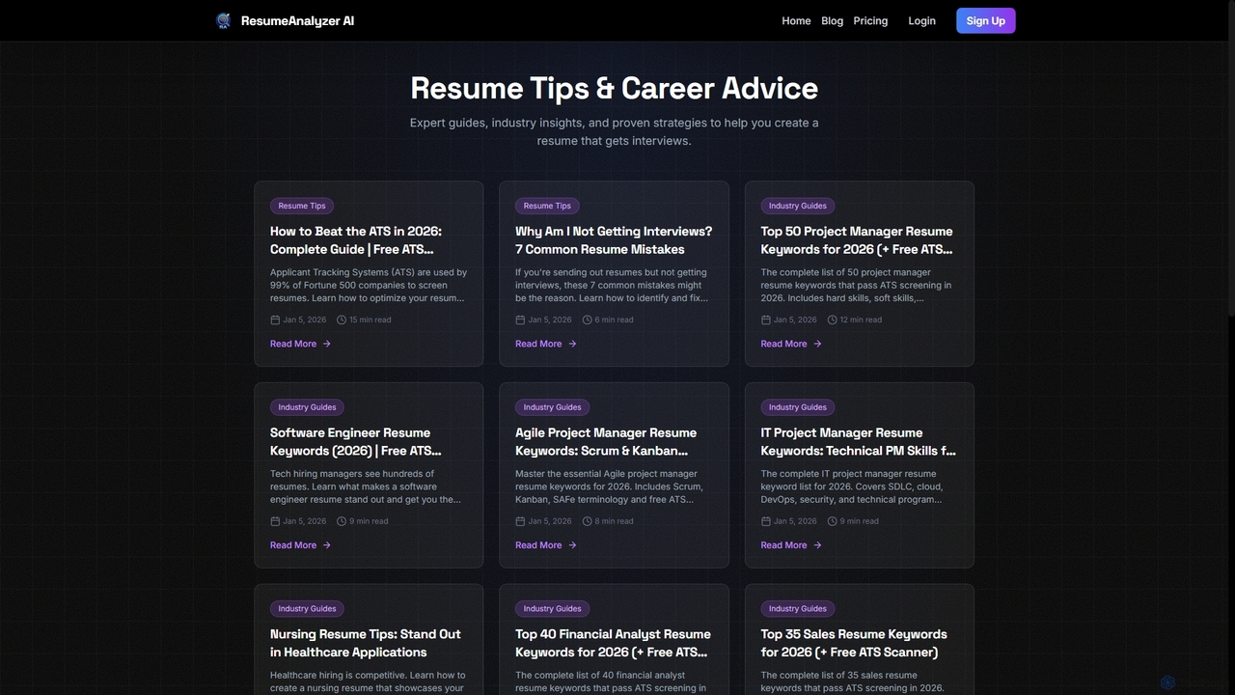Click clock icon on Software Engineer card

point(342,521)
